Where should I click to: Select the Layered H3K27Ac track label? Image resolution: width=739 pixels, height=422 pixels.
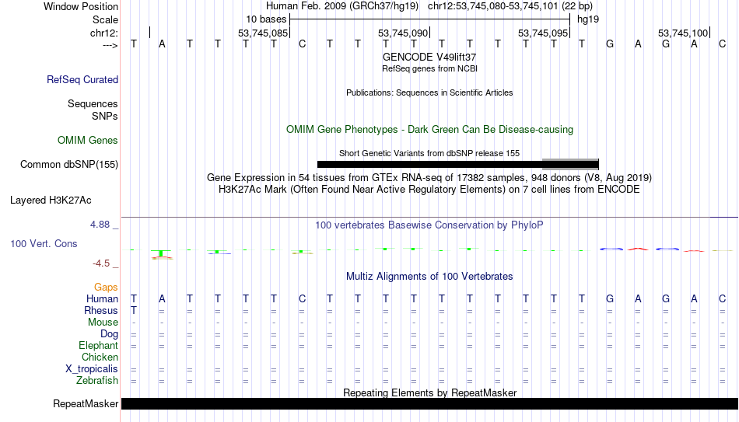tap(51, 201)
